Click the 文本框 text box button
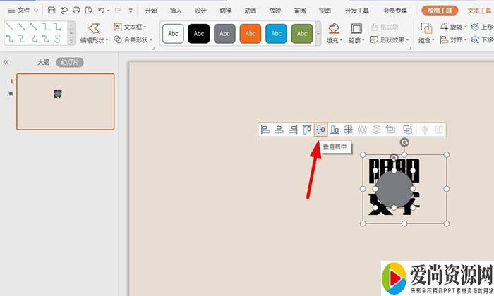494x296 pixels. [132, 27]
